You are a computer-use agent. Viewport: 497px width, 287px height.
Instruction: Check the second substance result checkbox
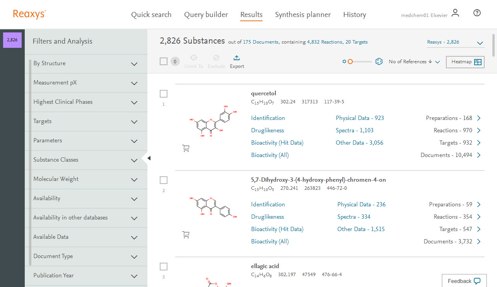(x=164, y=180)
